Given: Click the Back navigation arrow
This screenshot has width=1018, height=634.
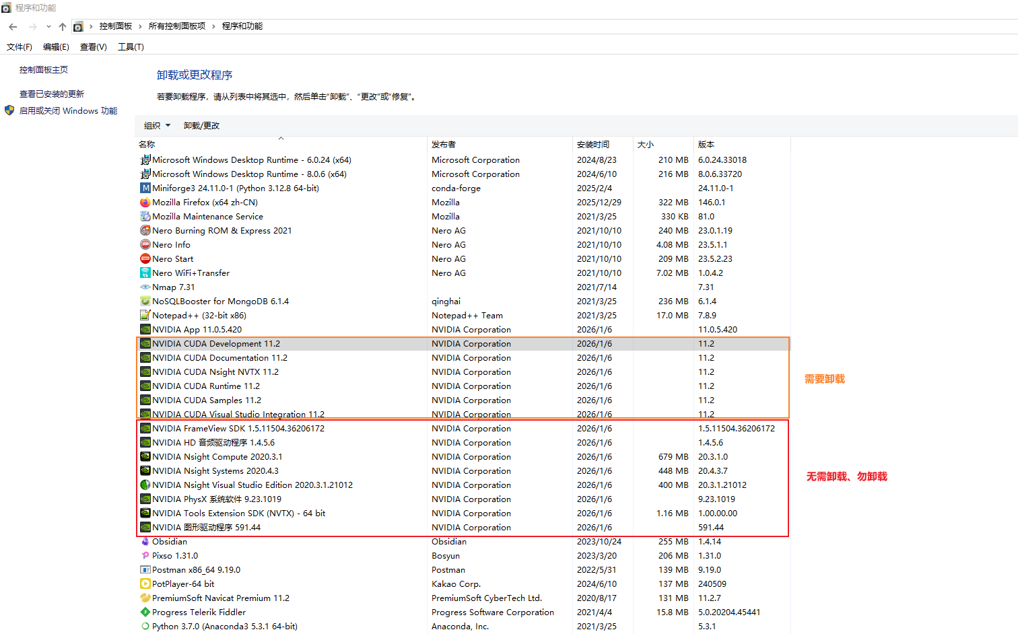Looking at the screenshot, I should [13, 26].
